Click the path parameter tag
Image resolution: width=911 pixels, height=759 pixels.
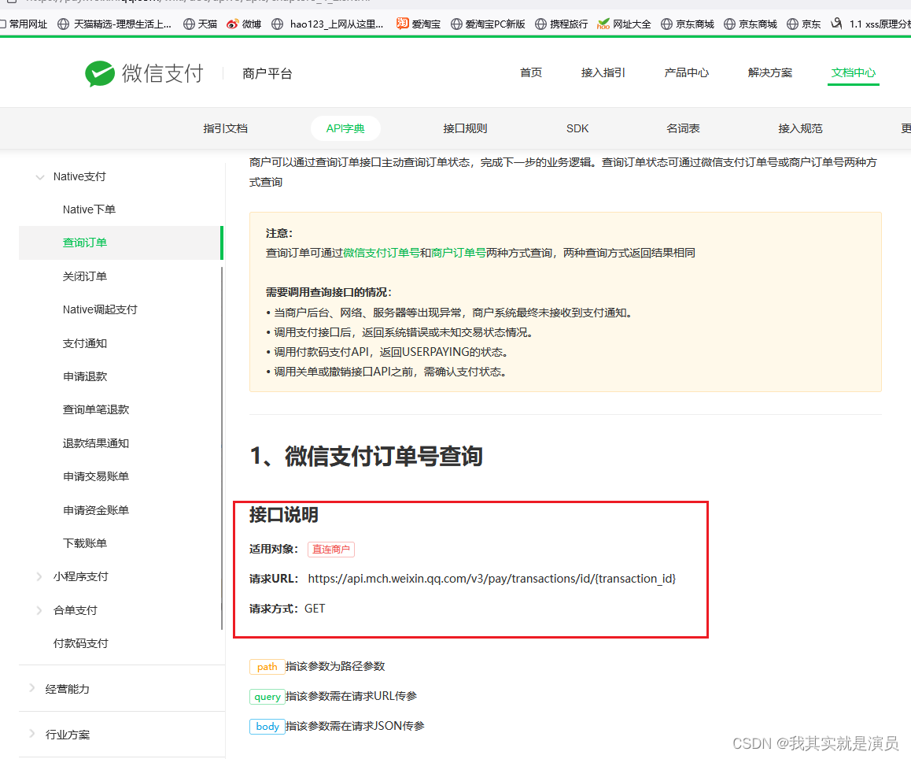pyautogui.click(x=267, y=667)
